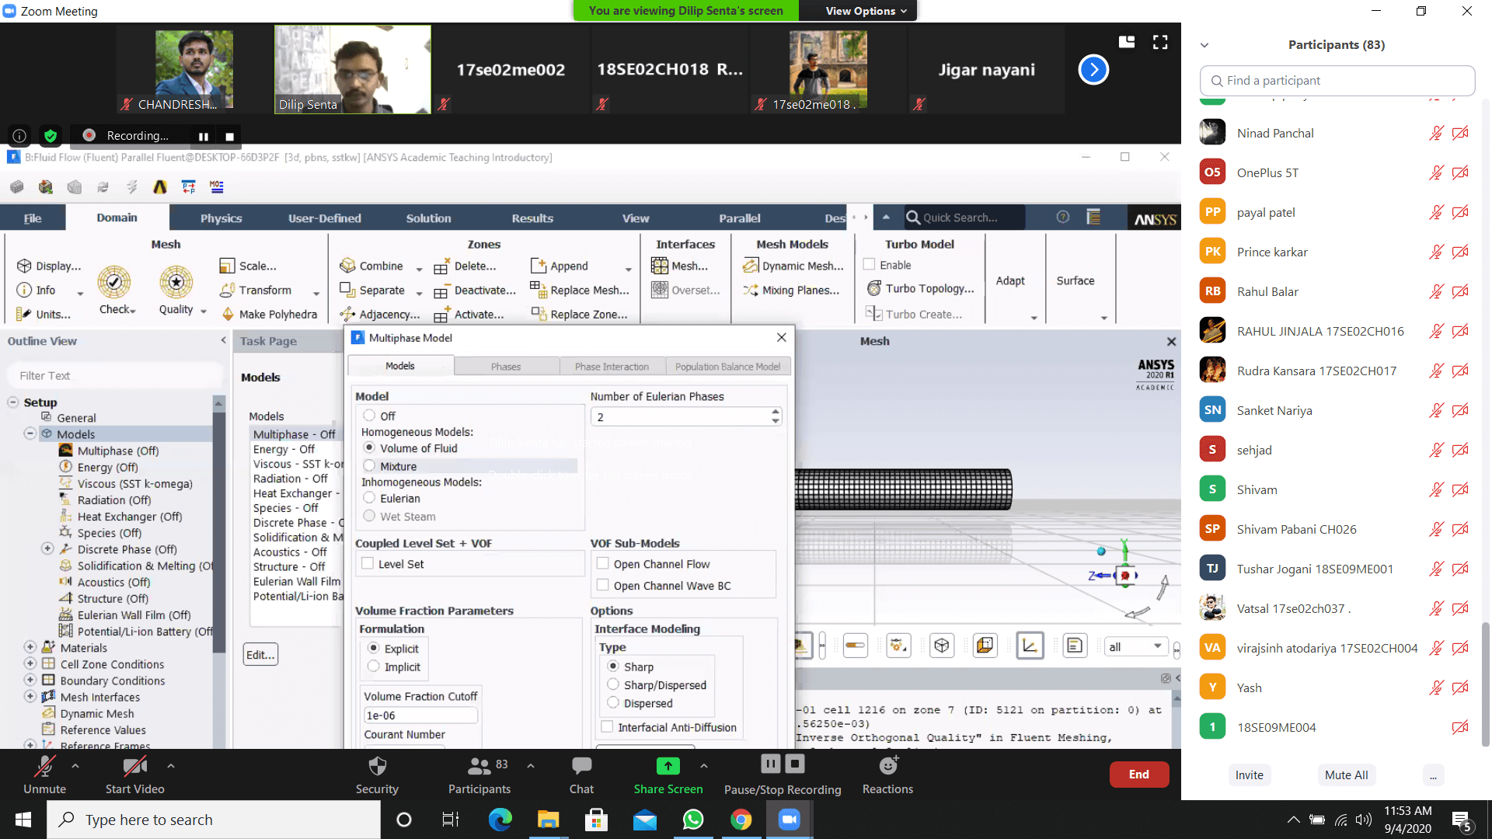Image resolution: width=1492 pixels, height=839 pixels.
Task: Switch to the Phases tab
Action: 506,367
